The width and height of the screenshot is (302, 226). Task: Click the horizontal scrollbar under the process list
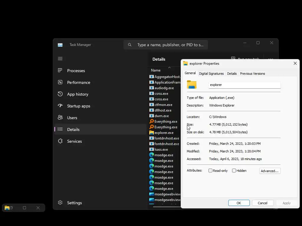coord(167,207)
